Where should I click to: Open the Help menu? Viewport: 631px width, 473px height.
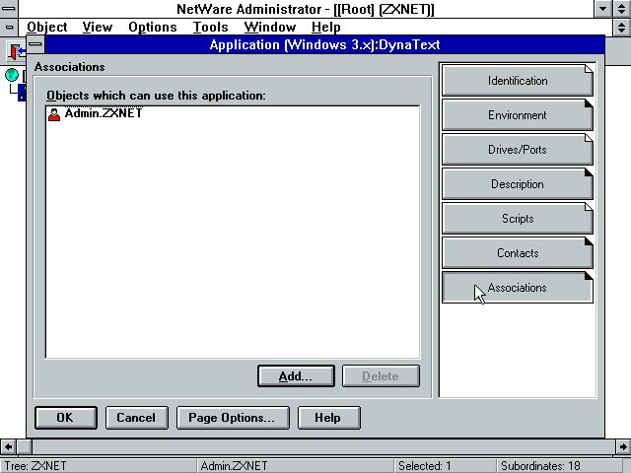[326, 27]
